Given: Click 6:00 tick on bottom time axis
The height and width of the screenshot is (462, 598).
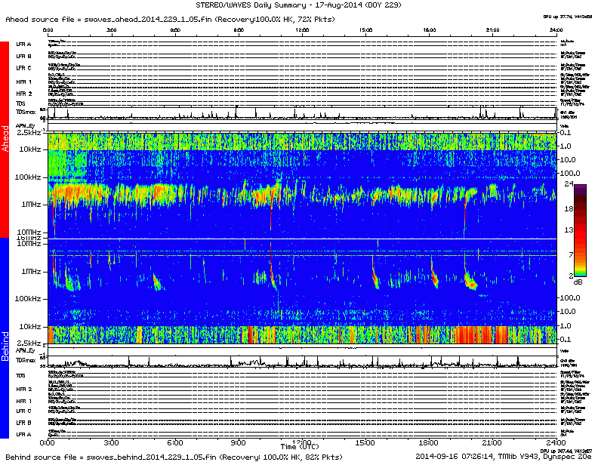Looking at the screenshot, I should pyautogui.click(x=174, y=443).
